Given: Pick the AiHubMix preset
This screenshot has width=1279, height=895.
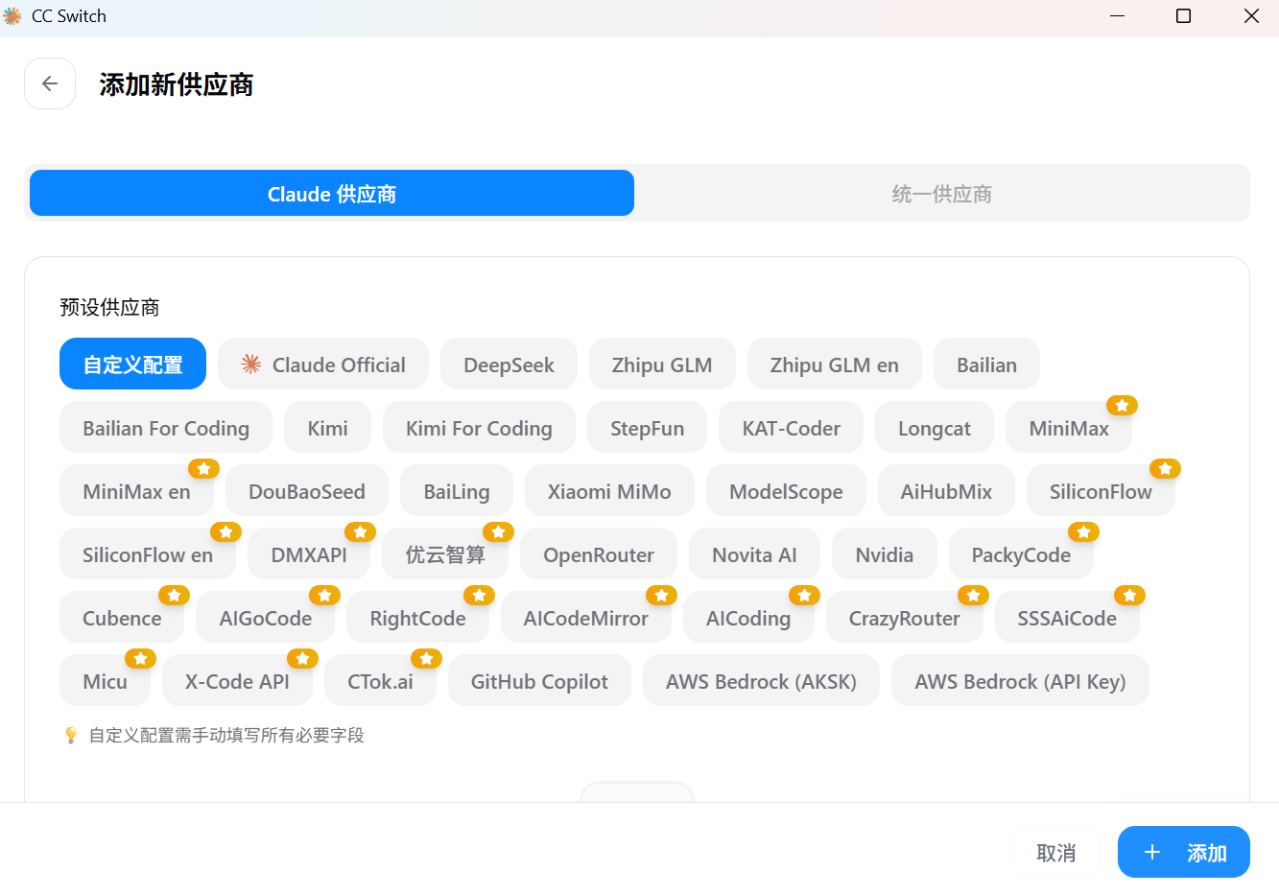Looking at the screenshot, I should [946, 490].
